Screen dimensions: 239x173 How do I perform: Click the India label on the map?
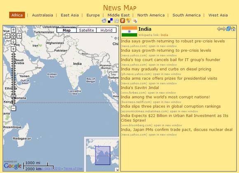click(77, 64)
